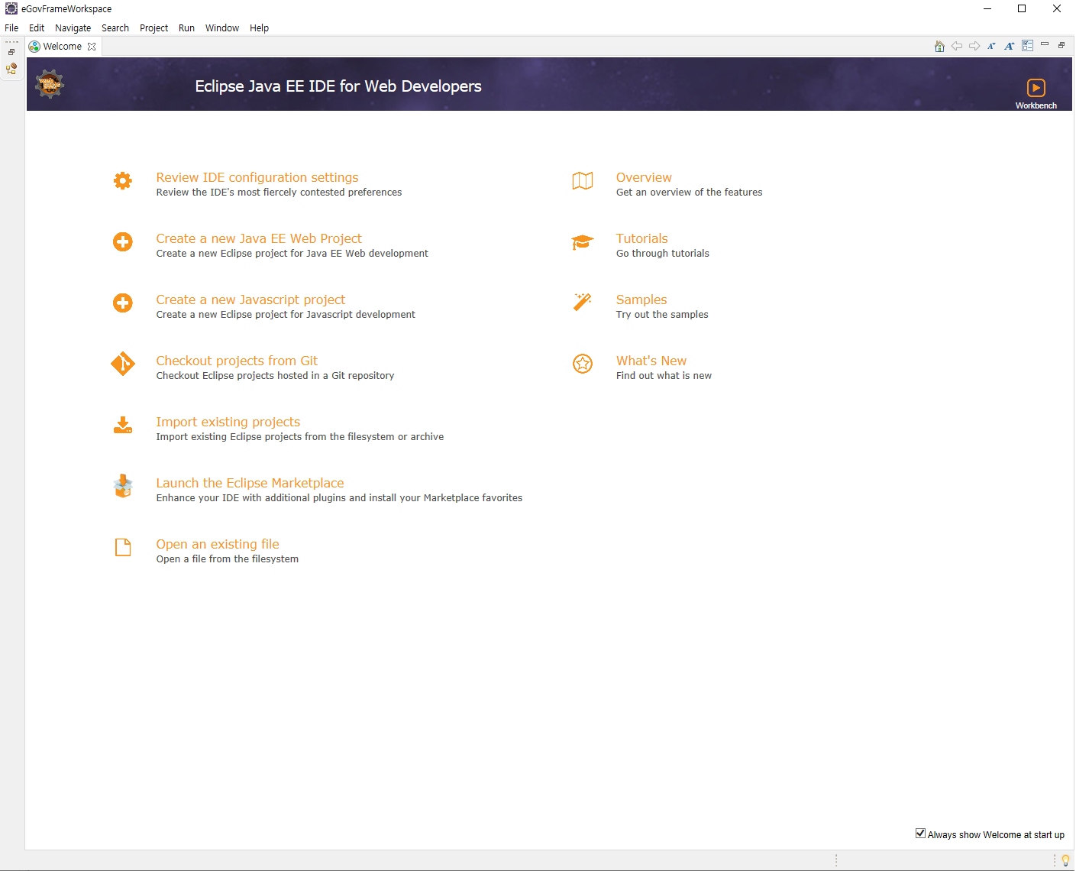The image size is (1076, 871).
Task: Click Eclipse Java EE IDE for Web Developers heading
Action: pyautogui.click(x=338, y=86)
